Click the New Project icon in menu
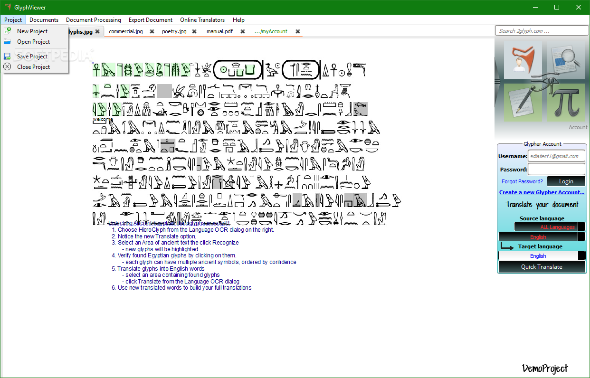Screen dimensions: 590x378 7,31
